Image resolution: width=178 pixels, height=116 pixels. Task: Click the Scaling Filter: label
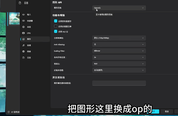[x=59, y=51]
